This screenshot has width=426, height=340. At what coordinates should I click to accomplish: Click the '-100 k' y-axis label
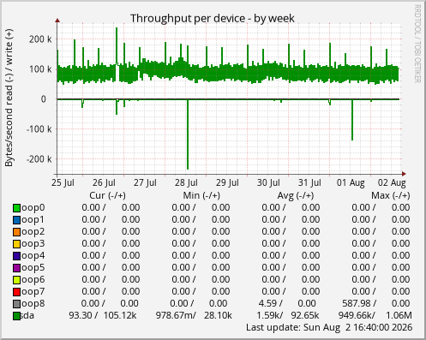(39, 129)
